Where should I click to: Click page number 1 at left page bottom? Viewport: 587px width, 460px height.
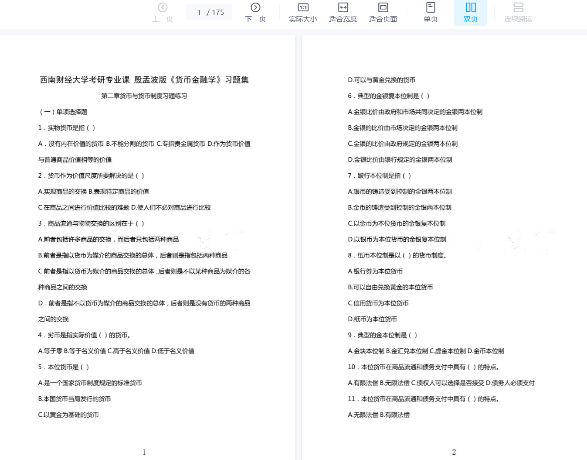(144, 452)
